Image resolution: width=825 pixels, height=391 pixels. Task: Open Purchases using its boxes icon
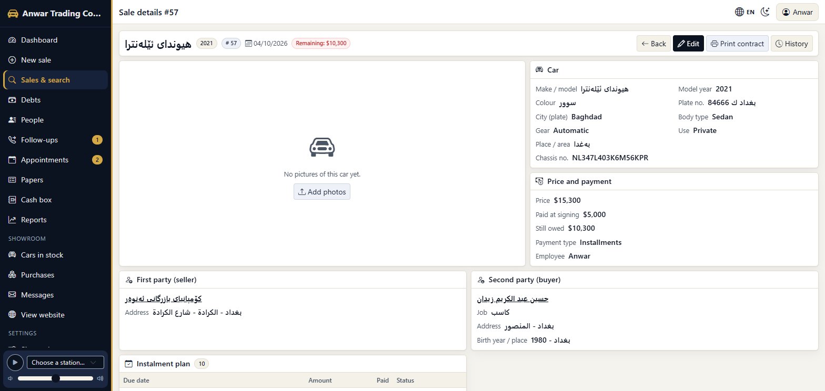tap(13, 275)
